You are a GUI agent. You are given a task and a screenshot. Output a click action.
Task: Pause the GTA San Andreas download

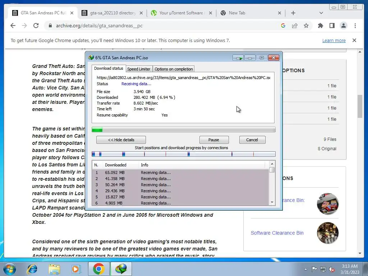tap(214, 140)
